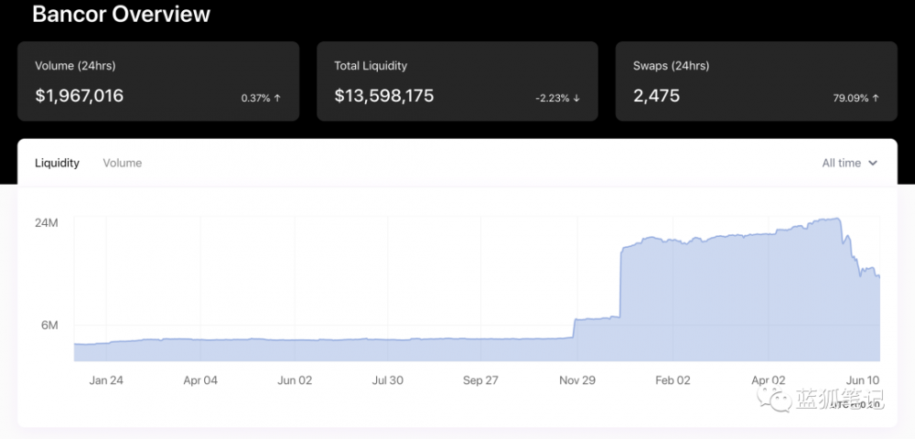This screenshot has width=915, height=439.
Task: Click the down arrow beside -2.23%
Action: pyautogui.click(x=577, y=98)
